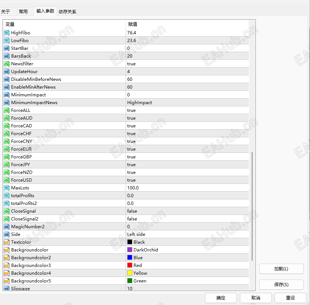Click the parameter list vertical scrollbar thumb

pyautogui.click(x=252, y=206)
